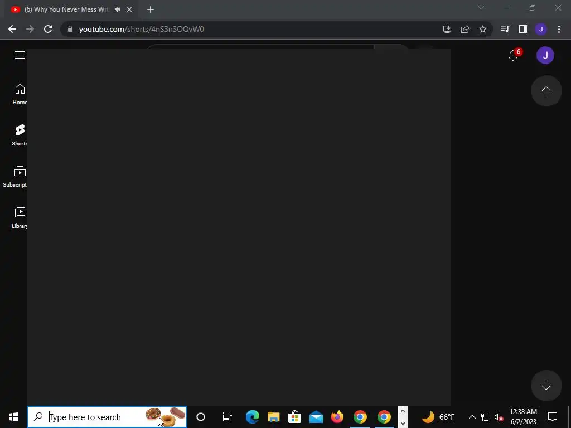The image size is (571, 428).
Task: Open the Chrome profile avatar
Action: tap(541, 29)
